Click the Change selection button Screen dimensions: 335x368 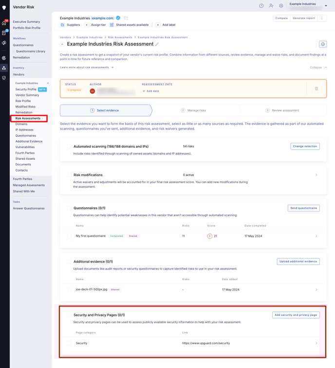305,146
